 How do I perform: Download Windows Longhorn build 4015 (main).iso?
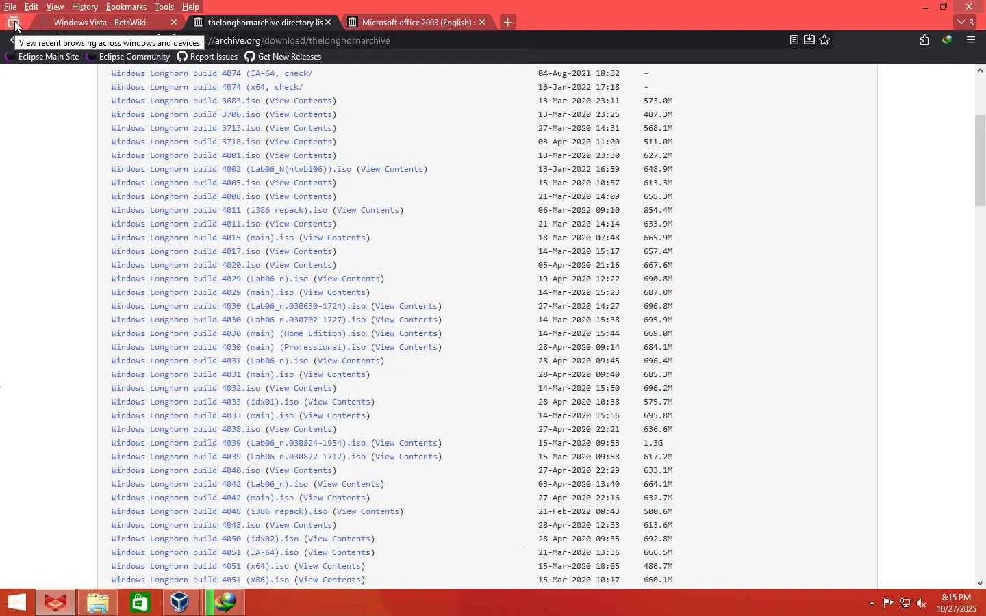(x=203, y=238)
